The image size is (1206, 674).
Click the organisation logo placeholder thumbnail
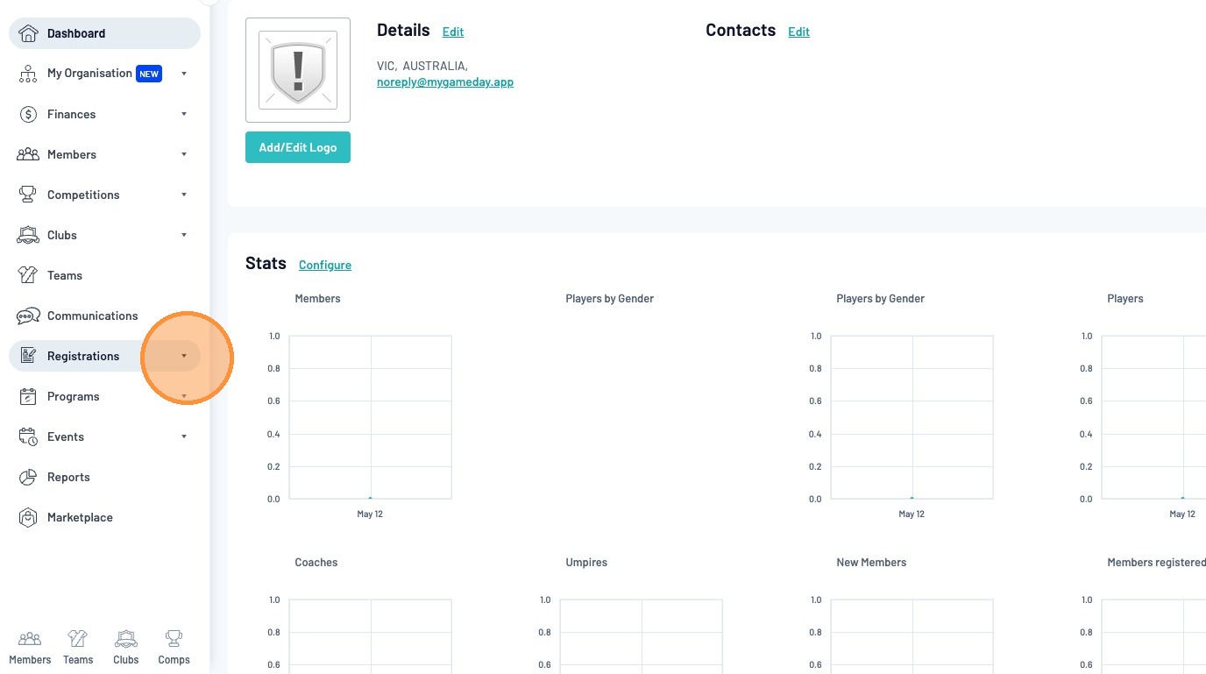click(x=298, y=70)
